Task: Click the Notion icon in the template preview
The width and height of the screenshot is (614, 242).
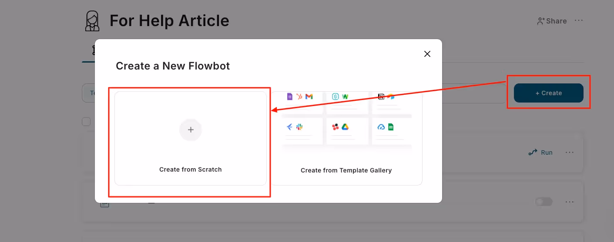Action: click(x=381, y=96)
